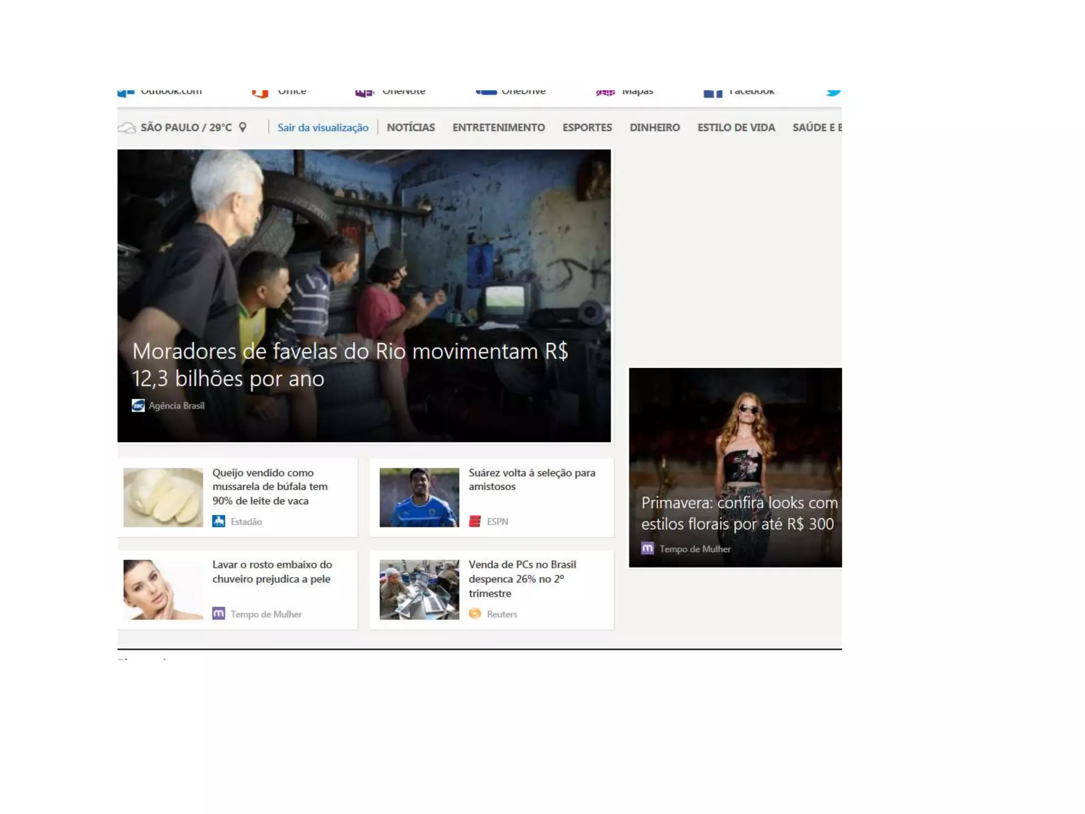
Task: Open the Office icon shortcut
Action: coord(260,94)
